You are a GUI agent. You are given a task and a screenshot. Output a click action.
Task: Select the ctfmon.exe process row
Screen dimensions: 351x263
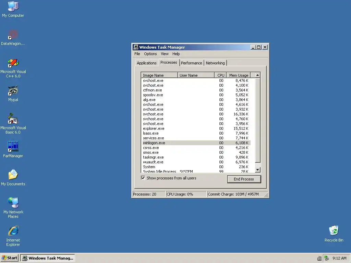(196, 90)
